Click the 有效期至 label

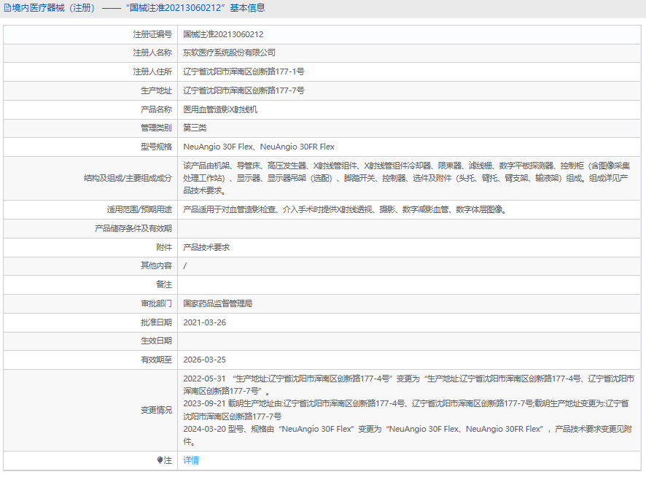[x=156, y=360]
